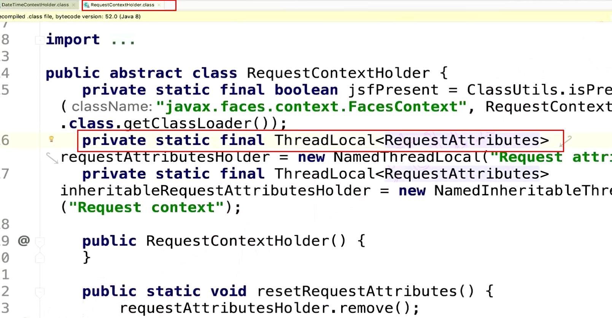Click the 'import' keyword

point(73,40)
